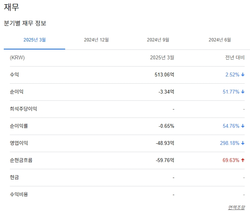Click the down arrow beside 51.77%
250x216 pixels.
pos(243,92)
